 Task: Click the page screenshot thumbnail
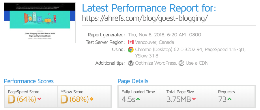pyautogui.click(x=40, y=23)
